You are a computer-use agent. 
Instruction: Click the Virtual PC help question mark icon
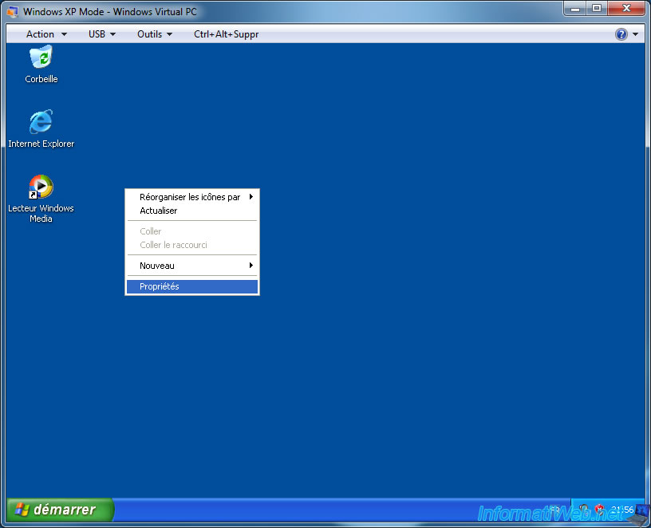click(x=621, y=34)
